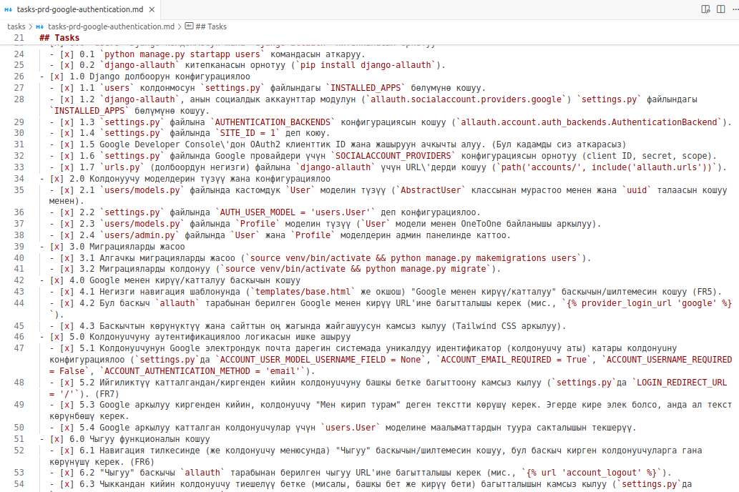Click `SOCIALACCOUNT_PROVIDERS` on line 32
739x492 pixels.
click(x=393, y=156)
